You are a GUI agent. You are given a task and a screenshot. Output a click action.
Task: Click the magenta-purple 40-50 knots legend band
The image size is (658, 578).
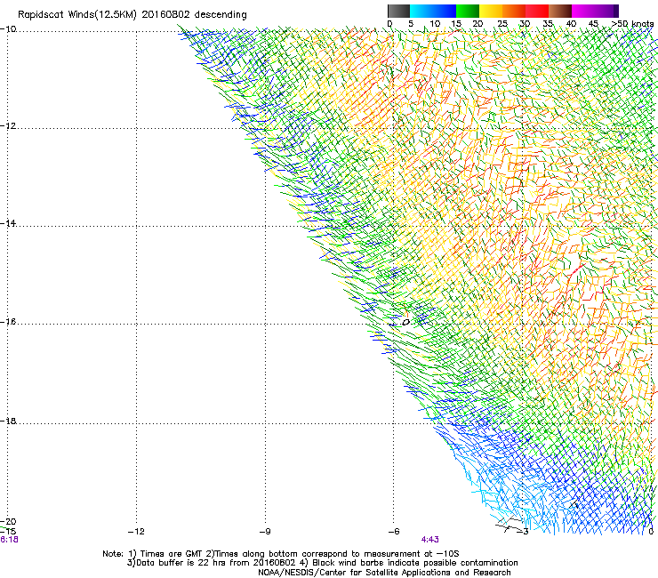(595, 11)
